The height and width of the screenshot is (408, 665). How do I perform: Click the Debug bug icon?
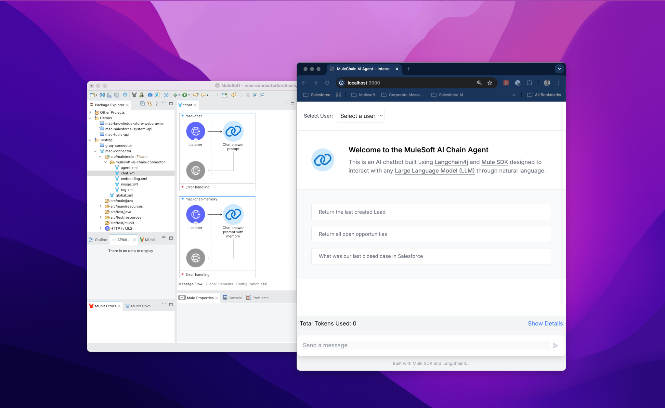[x=175, y=95]
